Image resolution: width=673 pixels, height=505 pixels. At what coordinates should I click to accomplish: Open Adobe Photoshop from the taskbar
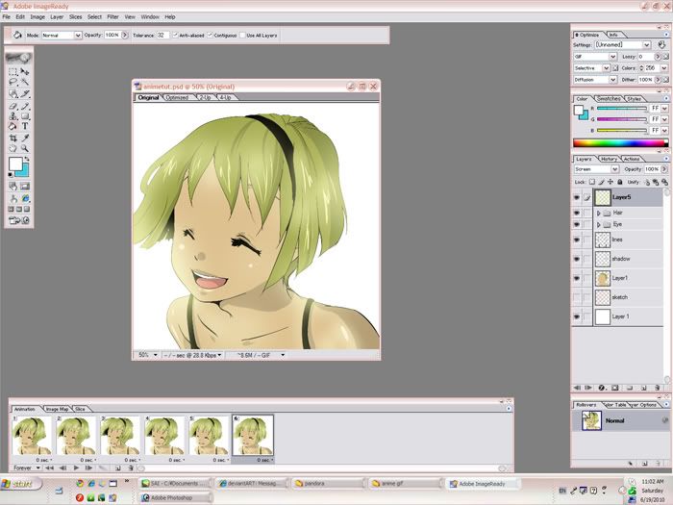(176, 497)
